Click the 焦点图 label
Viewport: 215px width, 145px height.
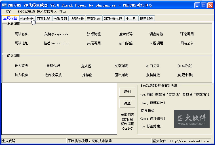click(87, 66)
